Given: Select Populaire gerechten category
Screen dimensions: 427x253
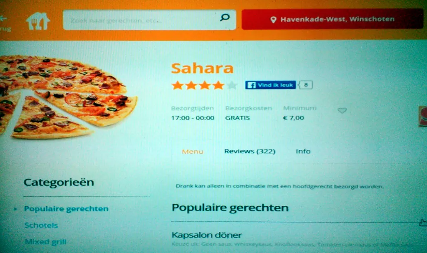Looking at the screenshot, I should (66, 209).
